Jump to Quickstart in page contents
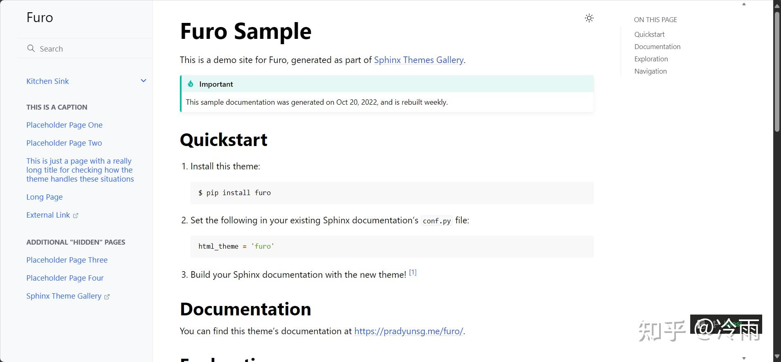The height and width of the screenshot is (362, 781). click(649, 34)
